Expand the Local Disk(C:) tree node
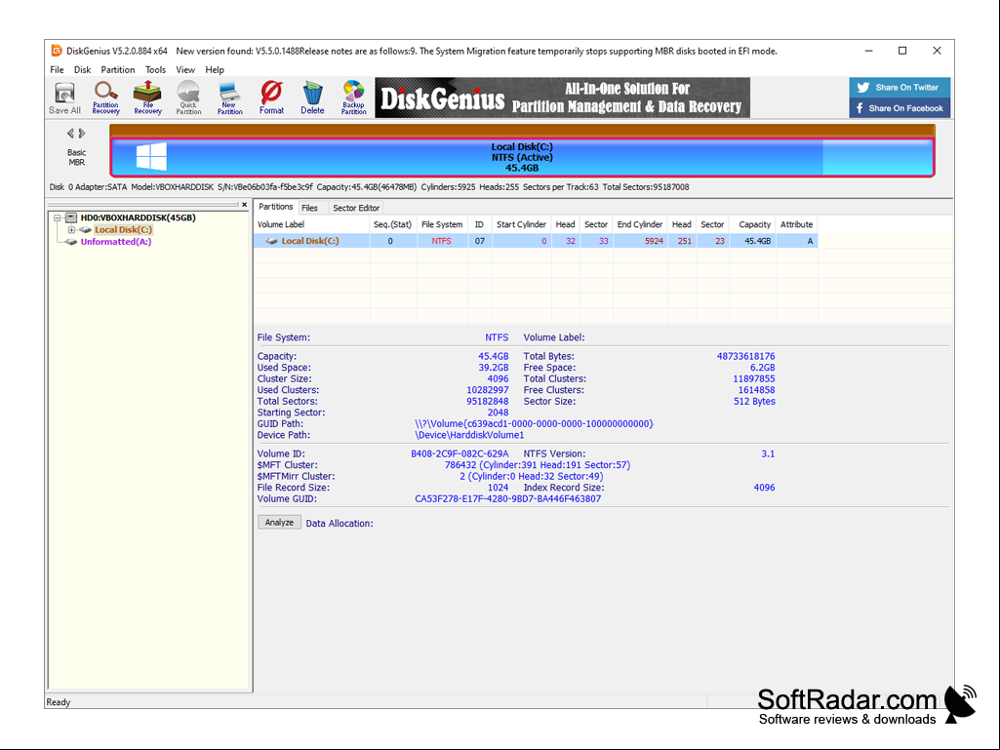Image resolution: width=1000 pixels, height=750 pixels. (71, 229)
